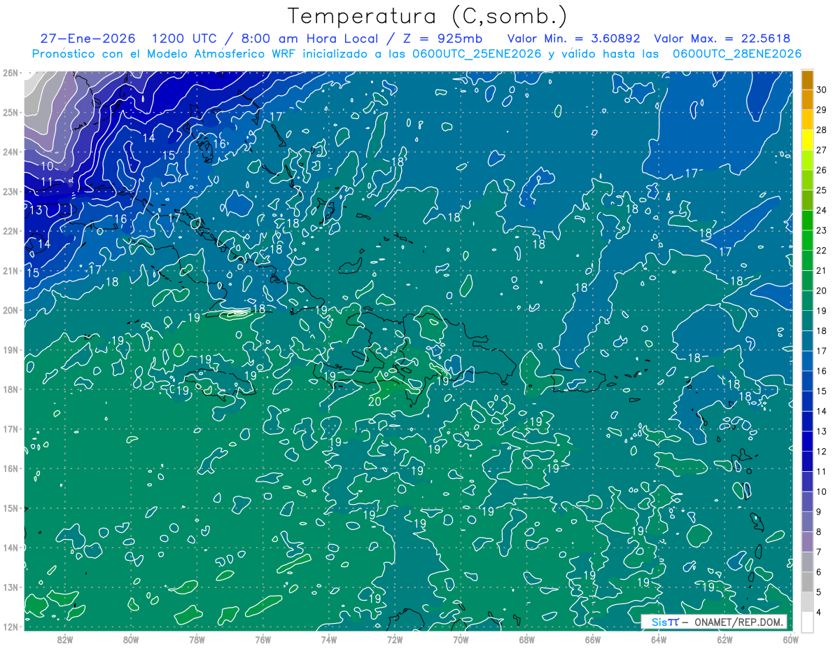Click the contour label 11 on the map
Screen dimensions: 840x649
47,182
